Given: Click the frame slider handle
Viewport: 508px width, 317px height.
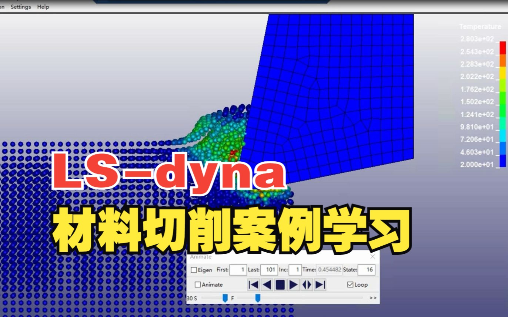Looking at the screenshot, I should click(x=258, y=298).
